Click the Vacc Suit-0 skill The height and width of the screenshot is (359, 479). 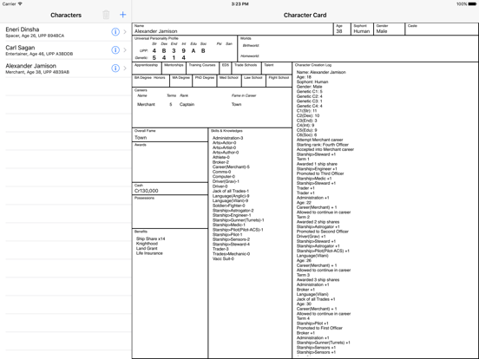(223, 259)
